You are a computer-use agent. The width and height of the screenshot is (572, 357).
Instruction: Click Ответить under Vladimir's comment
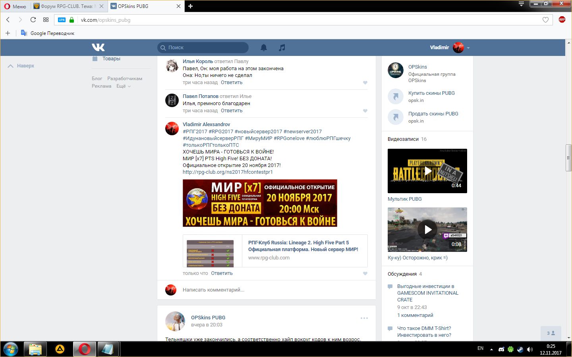click(222, 273)
